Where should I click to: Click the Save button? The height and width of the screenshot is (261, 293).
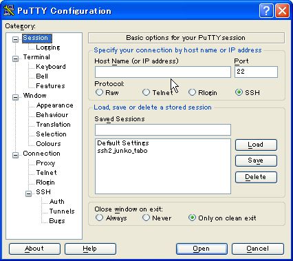tap(256, 160)
